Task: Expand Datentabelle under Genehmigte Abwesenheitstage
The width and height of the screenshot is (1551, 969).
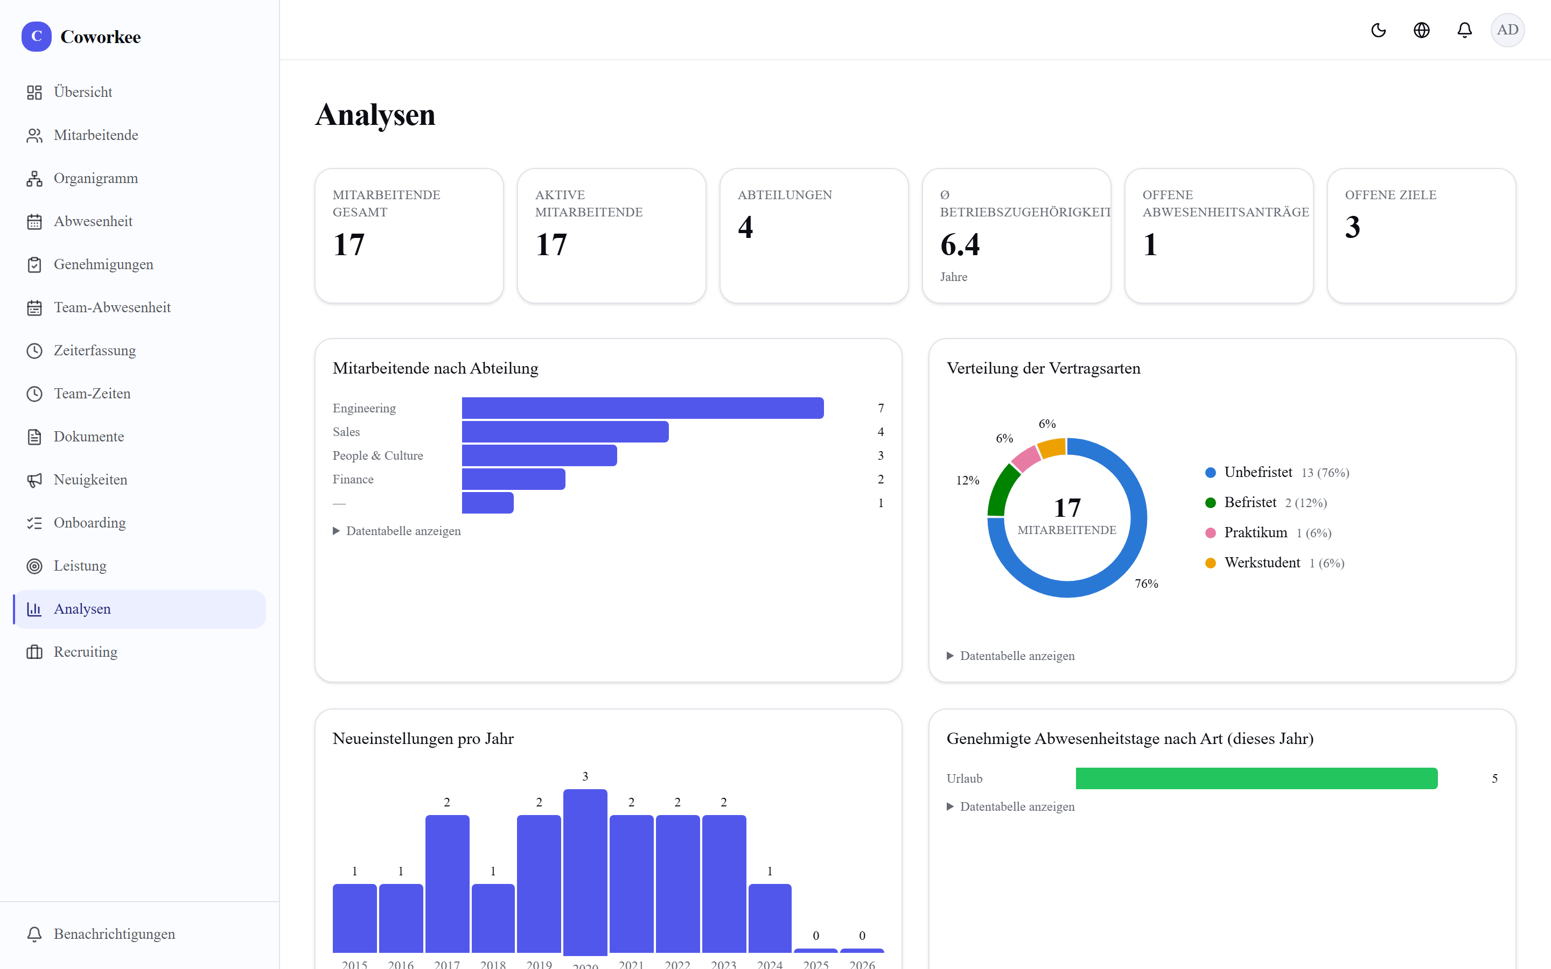Action: click(1011, 806)
